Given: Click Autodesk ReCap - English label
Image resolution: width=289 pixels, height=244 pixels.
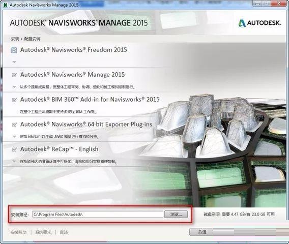Looking at the screenshot, I should point(59,149).
